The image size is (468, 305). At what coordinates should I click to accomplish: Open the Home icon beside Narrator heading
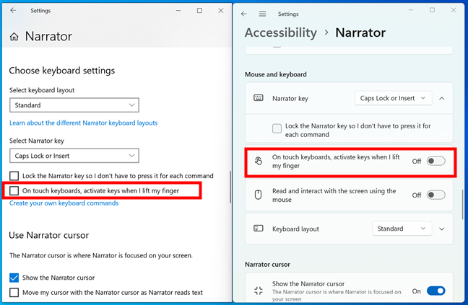click(x=14, y=37)
